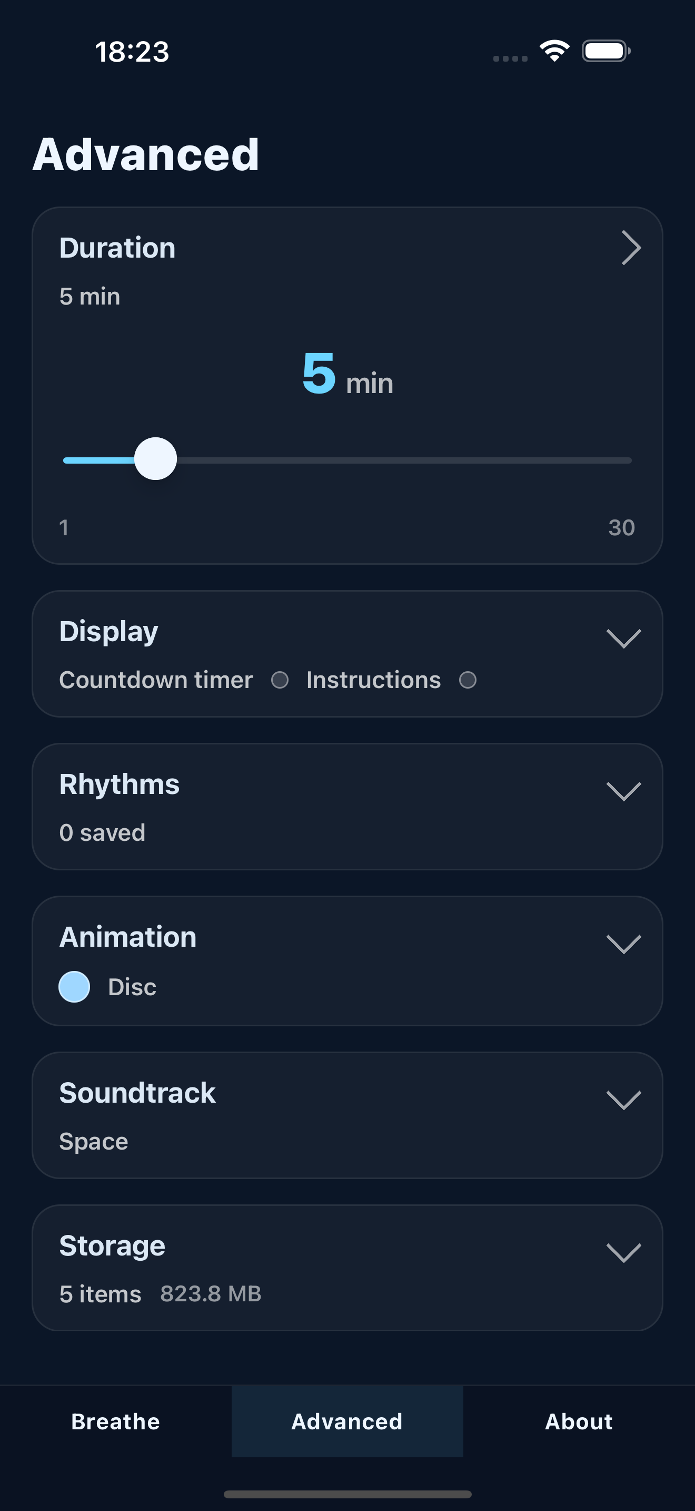This screenshot has width=695, height=1511.
Task: Click the Duration heading
Action: point(117,248)
